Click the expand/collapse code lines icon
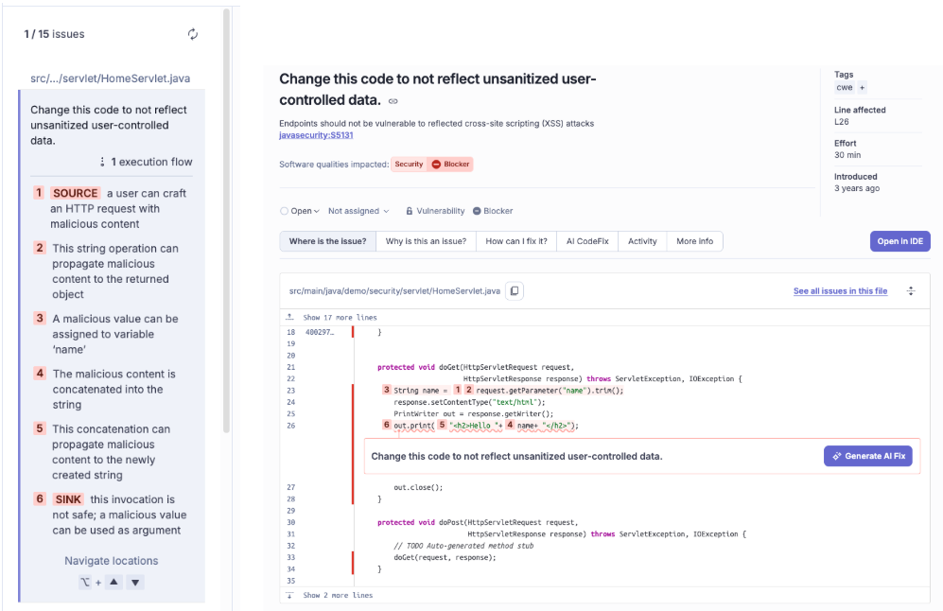Viewport: 943px width, 611px height. [911, 291]
